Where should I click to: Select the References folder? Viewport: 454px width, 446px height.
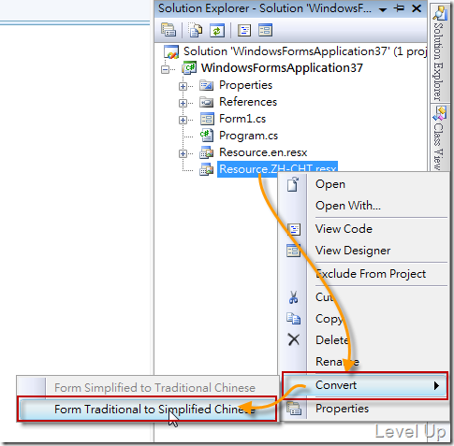(248, 102)
